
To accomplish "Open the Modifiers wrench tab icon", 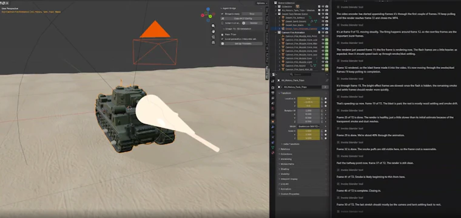I will point(272,127).
